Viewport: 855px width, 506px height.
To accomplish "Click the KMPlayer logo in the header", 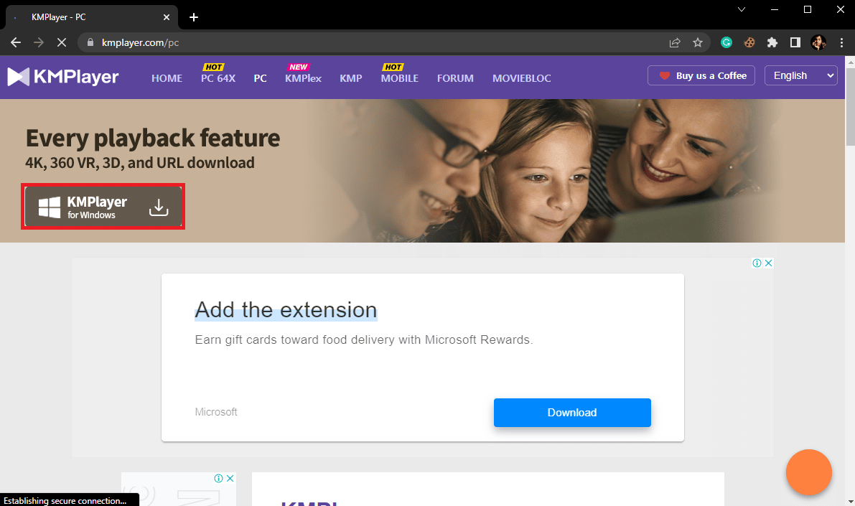I will (62, 77).
